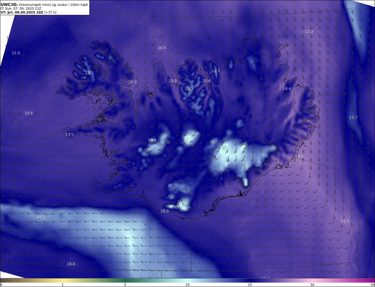The width and height of the screenshot is (375, 287).
Task: Click the 15 tick label on the color scale
Action: coord(250,285)
